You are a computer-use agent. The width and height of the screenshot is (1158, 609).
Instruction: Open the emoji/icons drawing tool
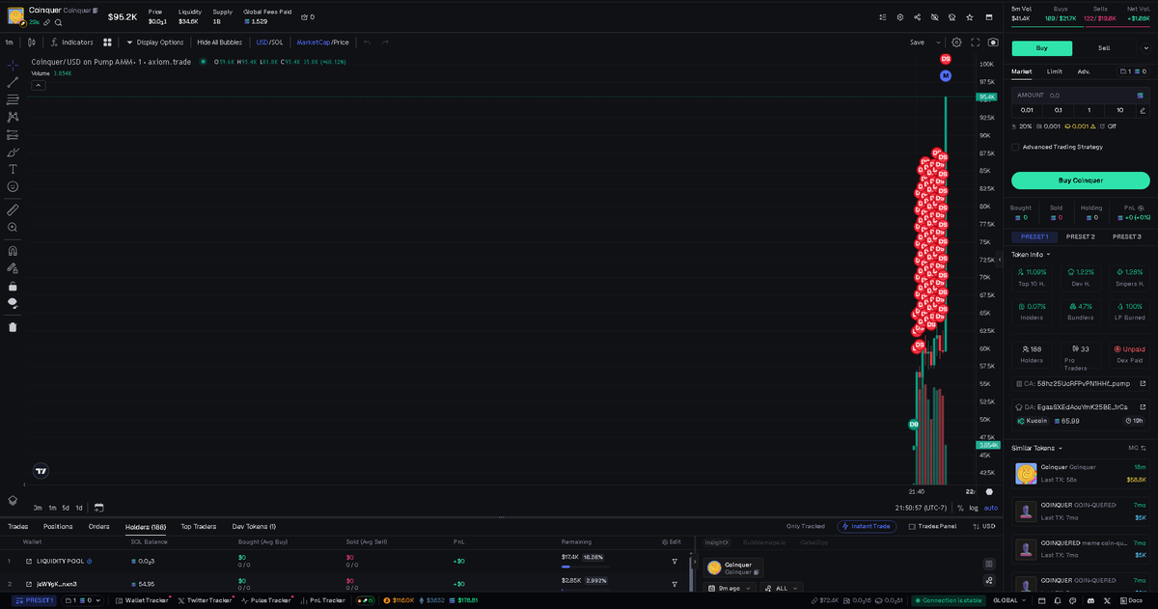point(13,186)
